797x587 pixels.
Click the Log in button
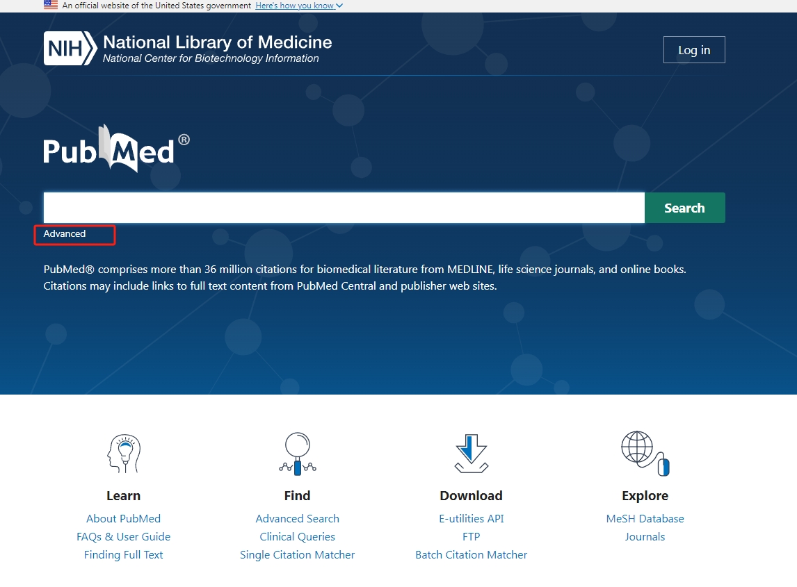pos(694,50)
